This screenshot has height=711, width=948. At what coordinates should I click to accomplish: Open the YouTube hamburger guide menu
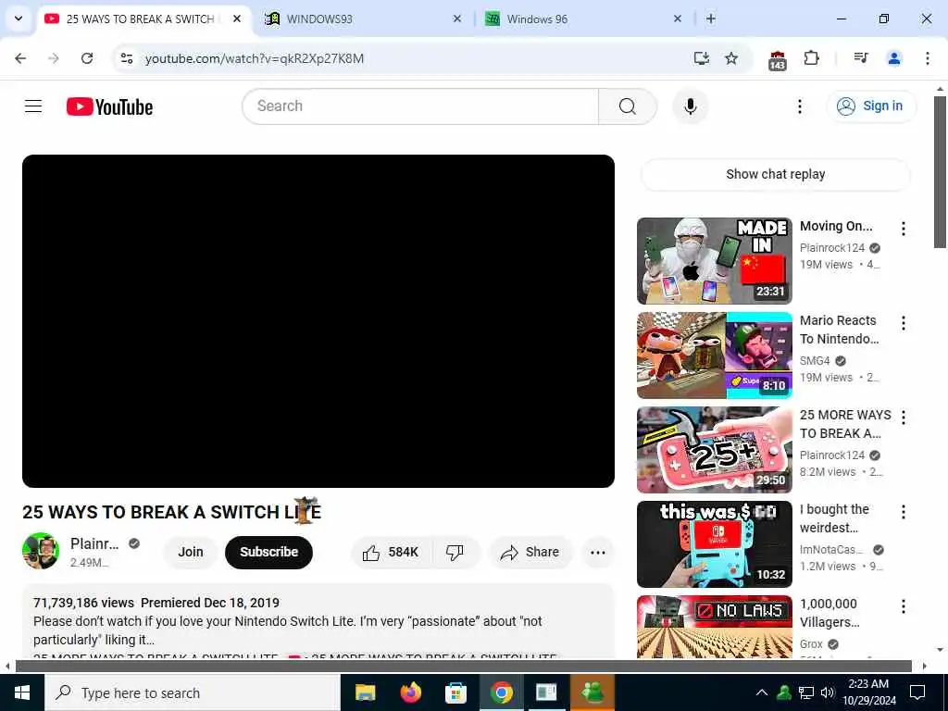click(33, 106)
